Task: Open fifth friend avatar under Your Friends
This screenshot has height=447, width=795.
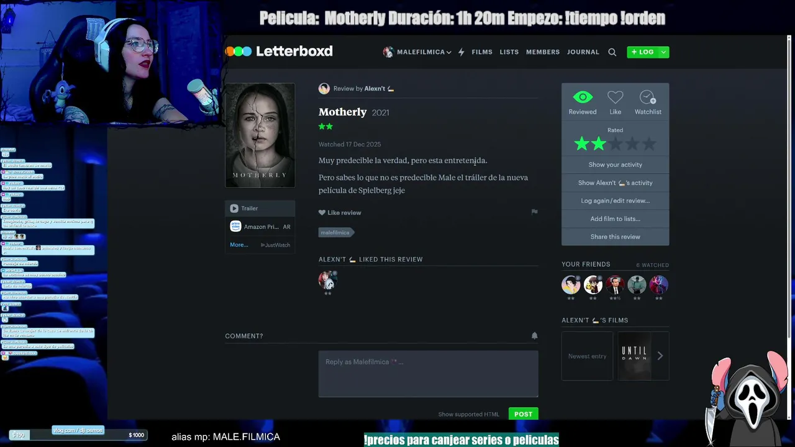Action: pos(659,285)
